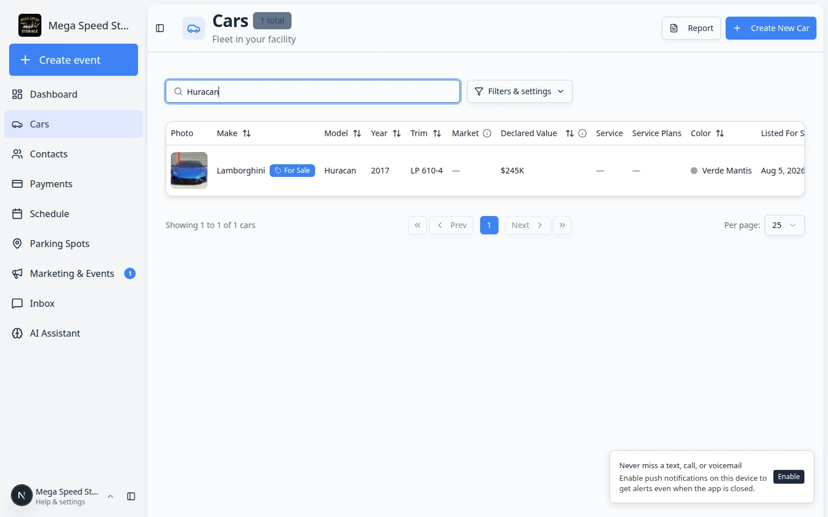Show Declared Value info tooltip icon
The width and height of the screenshot is (828, 517).
pyautogui.click(x=582, y=133)
